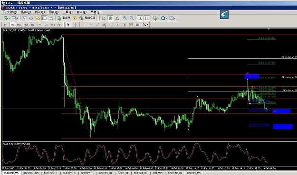
Task: Switch to the EURJPY,H1 chart tab
Action: 69,173
